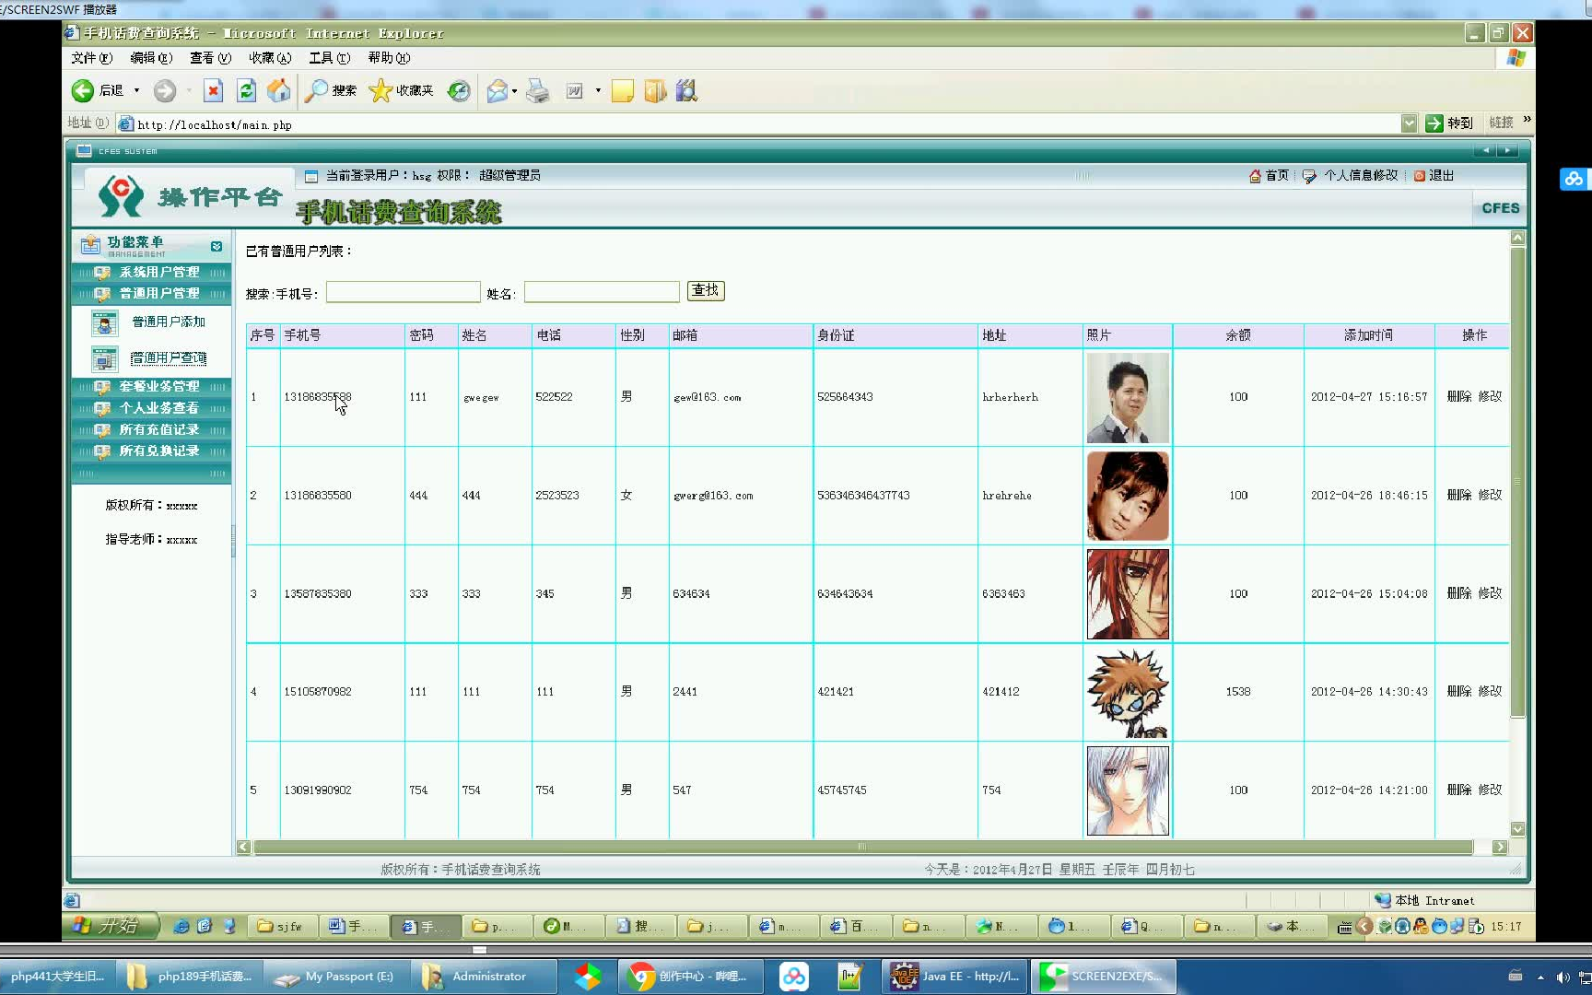Open the Mail envelope icon
The image size is (1592, 995).
(x=497, y=90)
